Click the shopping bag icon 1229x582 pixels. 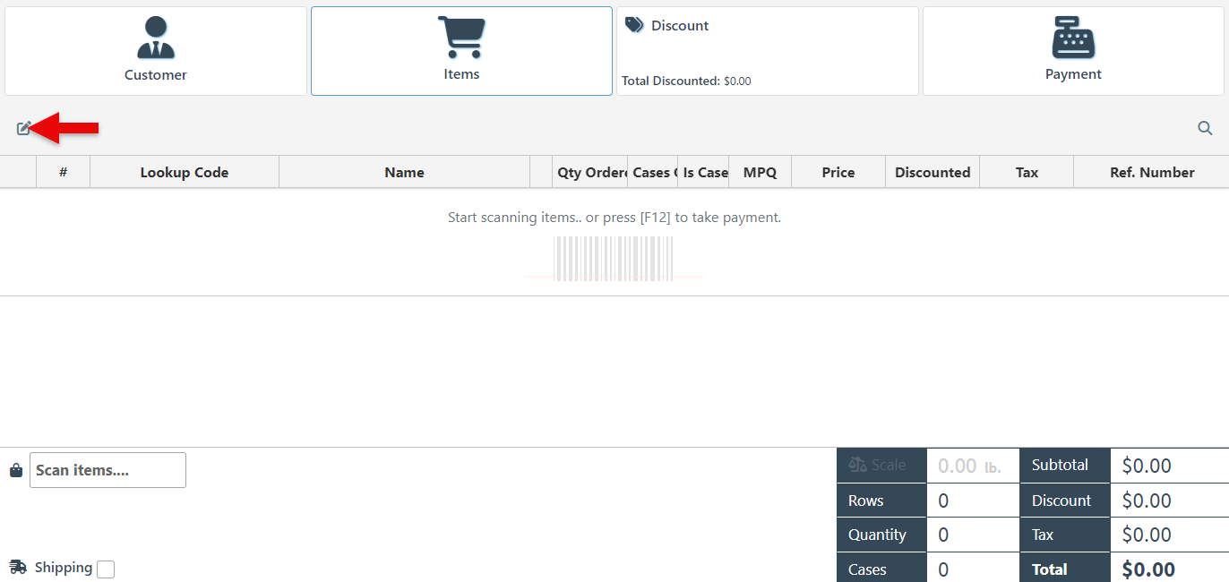[x=16, y=470]
